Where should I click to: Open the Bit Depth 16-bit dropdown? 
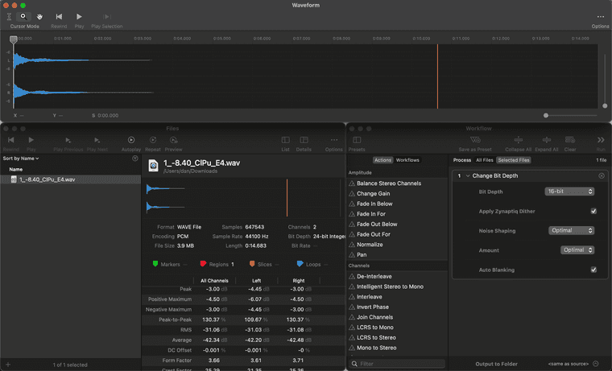coord(569,192)
